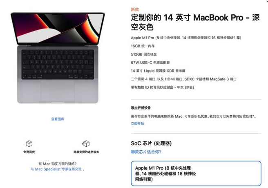This screenshot has height=188, width=268.
Task: Click the 定制你的 14 英寸 MacBook Pro heading
Action: 195,22
